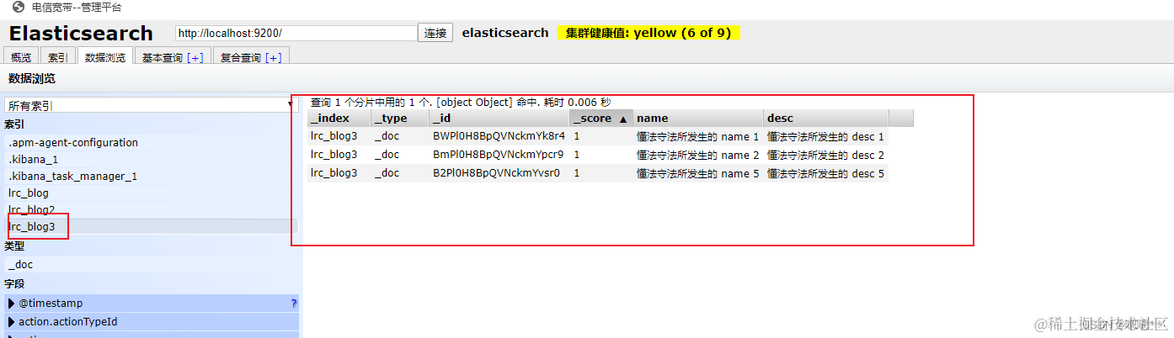This screenshot has width=1174, height=338.
Task: Sort by the _type column header
Action: coord(400,119)
